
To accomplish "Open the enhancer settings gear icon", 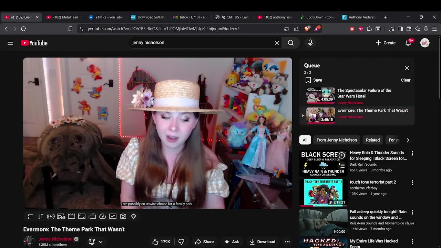I will point(134,216).
